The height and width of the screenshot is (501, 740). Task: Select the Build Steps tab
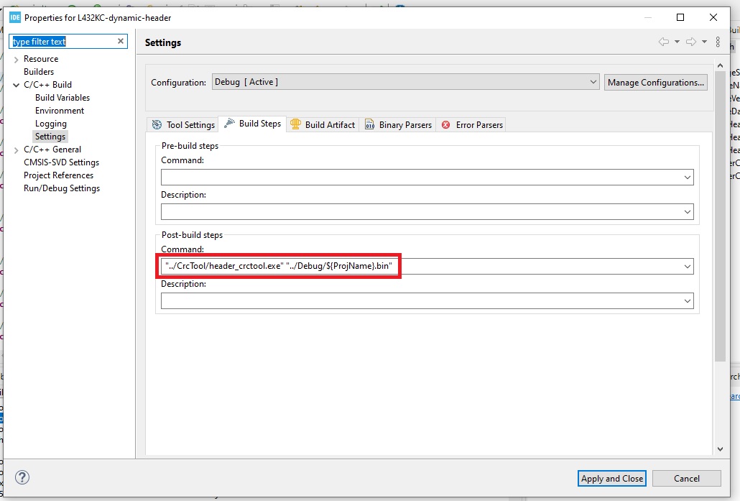(252, 124)
